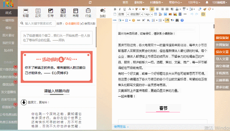The height and width of the screenshot is (131, 230).
Task: Click the redo arrow icon
Action: click(197, 14)
